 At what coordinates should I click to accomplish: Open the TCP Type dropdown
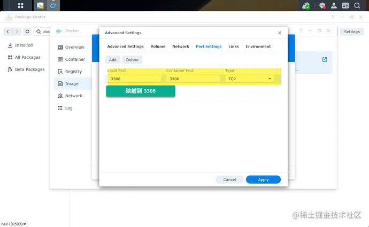[x=249, y=79]
